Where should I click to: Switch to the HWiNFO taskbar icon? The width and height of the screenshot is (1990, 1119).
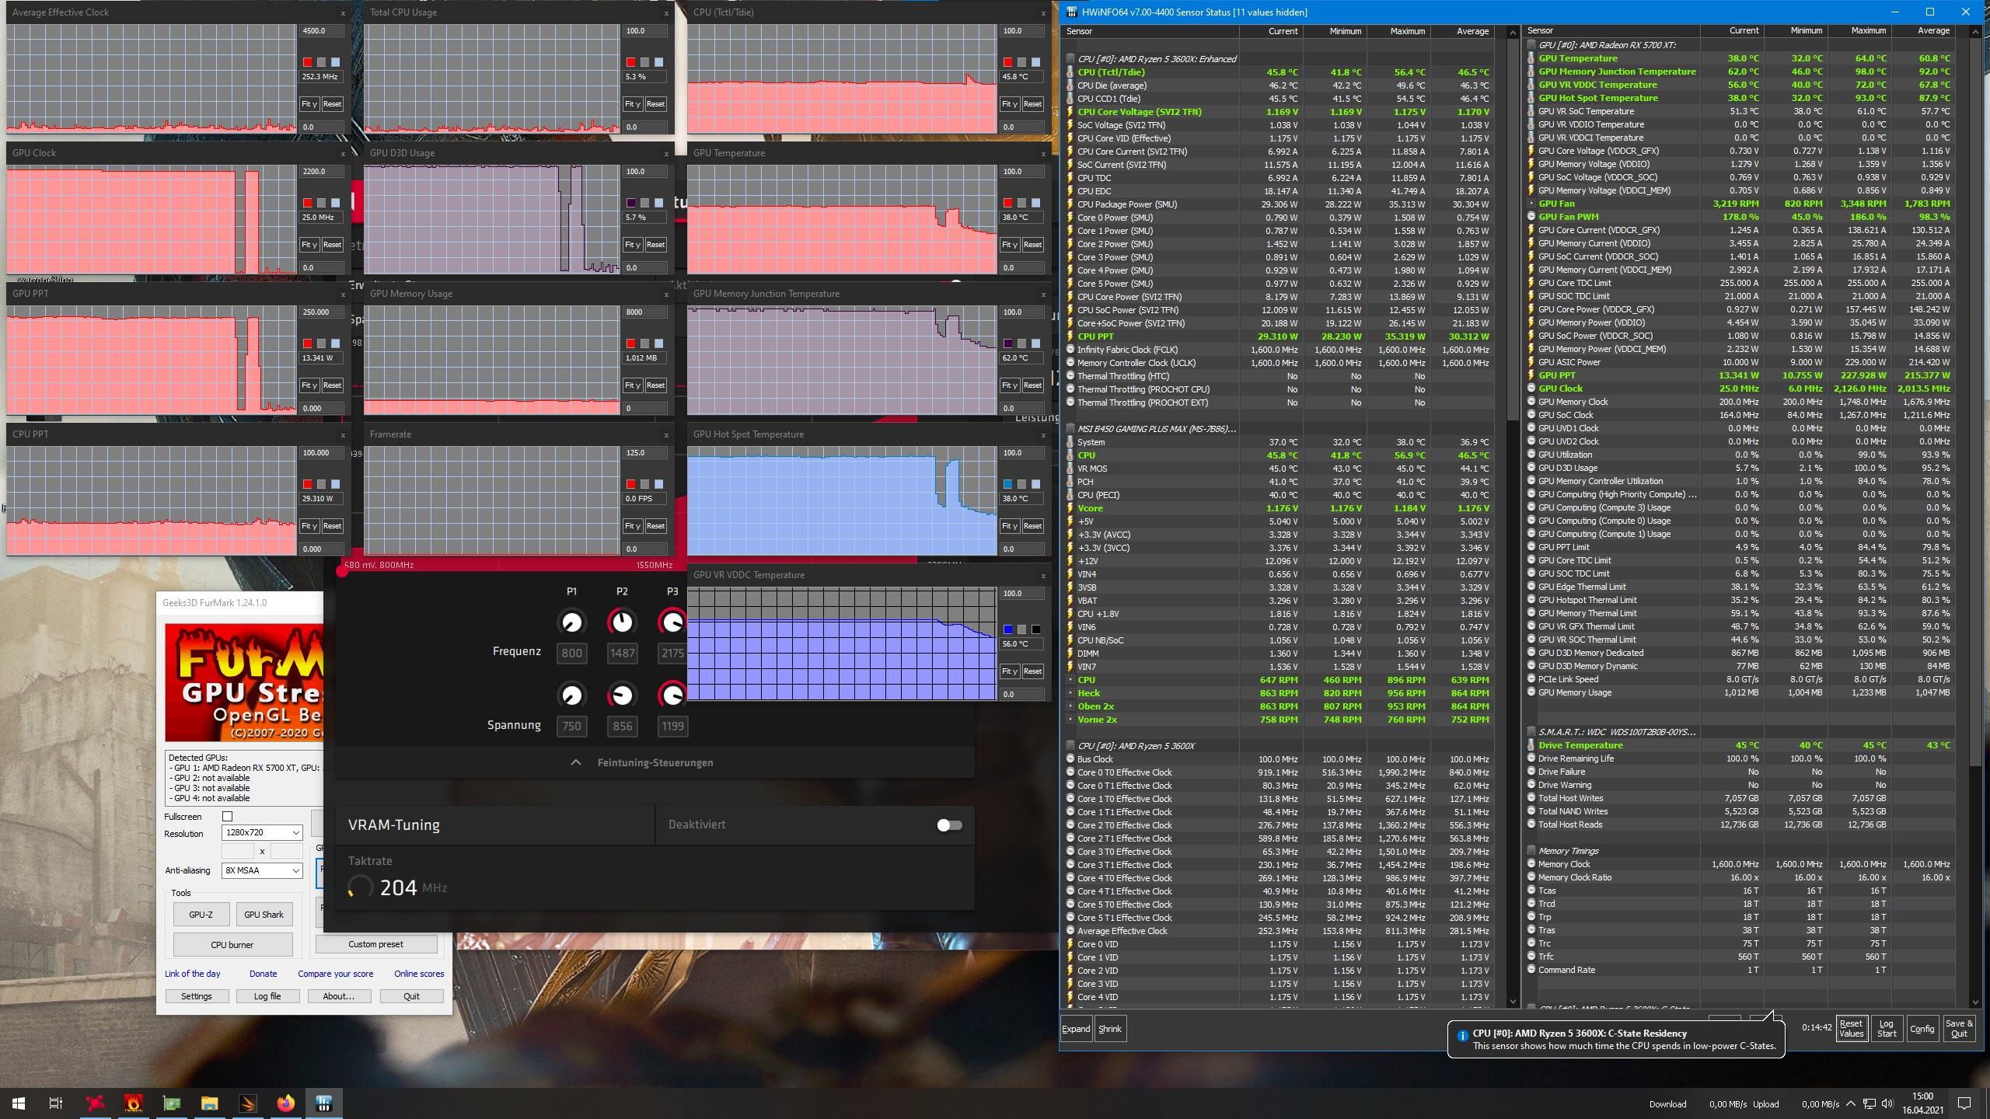point(323,1103)
